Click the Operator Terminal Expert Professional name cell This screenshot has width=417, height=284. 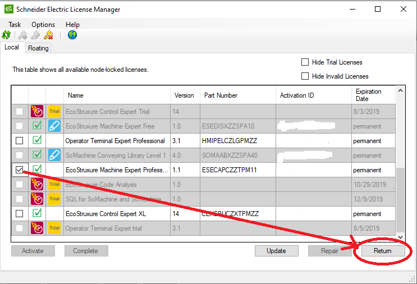(x=117, y=140)
